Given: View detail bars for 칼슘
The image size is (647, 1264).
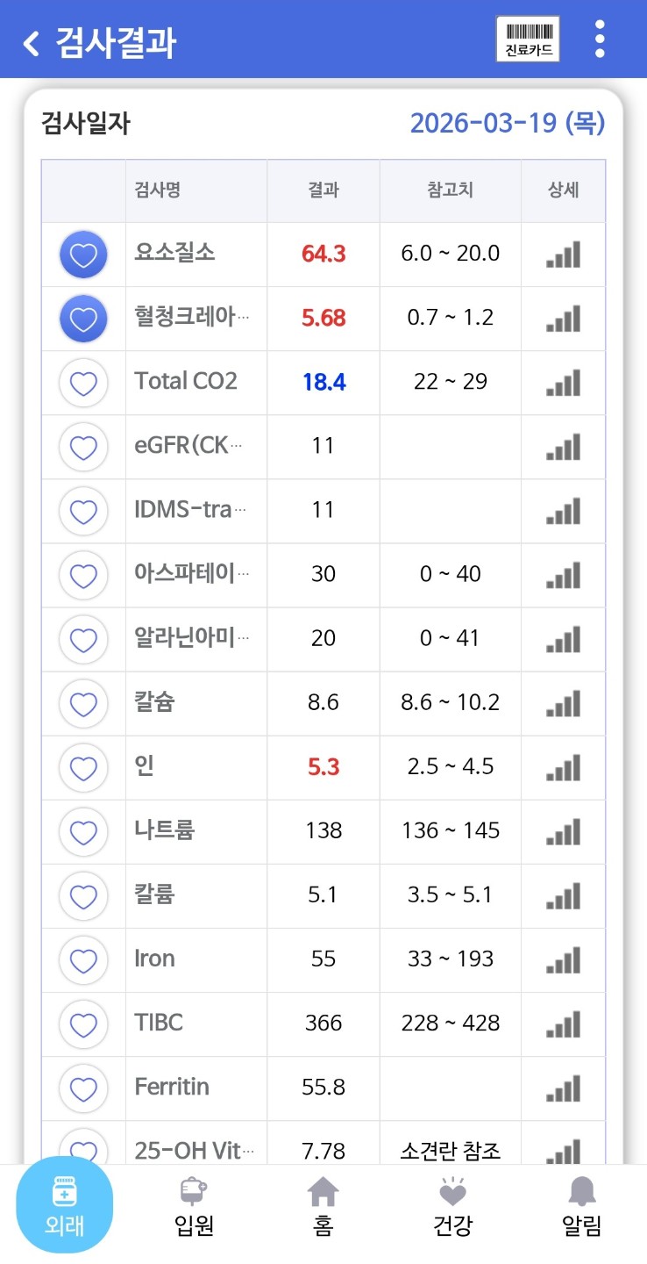Looking at the screenshot, I should point(563,704).
